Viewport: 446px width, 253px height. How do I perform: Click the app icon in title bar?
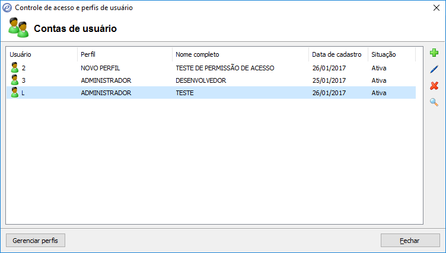tap(7, 8)
